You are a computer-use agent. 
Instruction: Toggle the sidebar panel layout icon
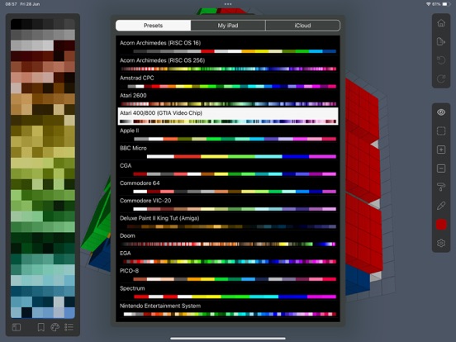[17, 327]
